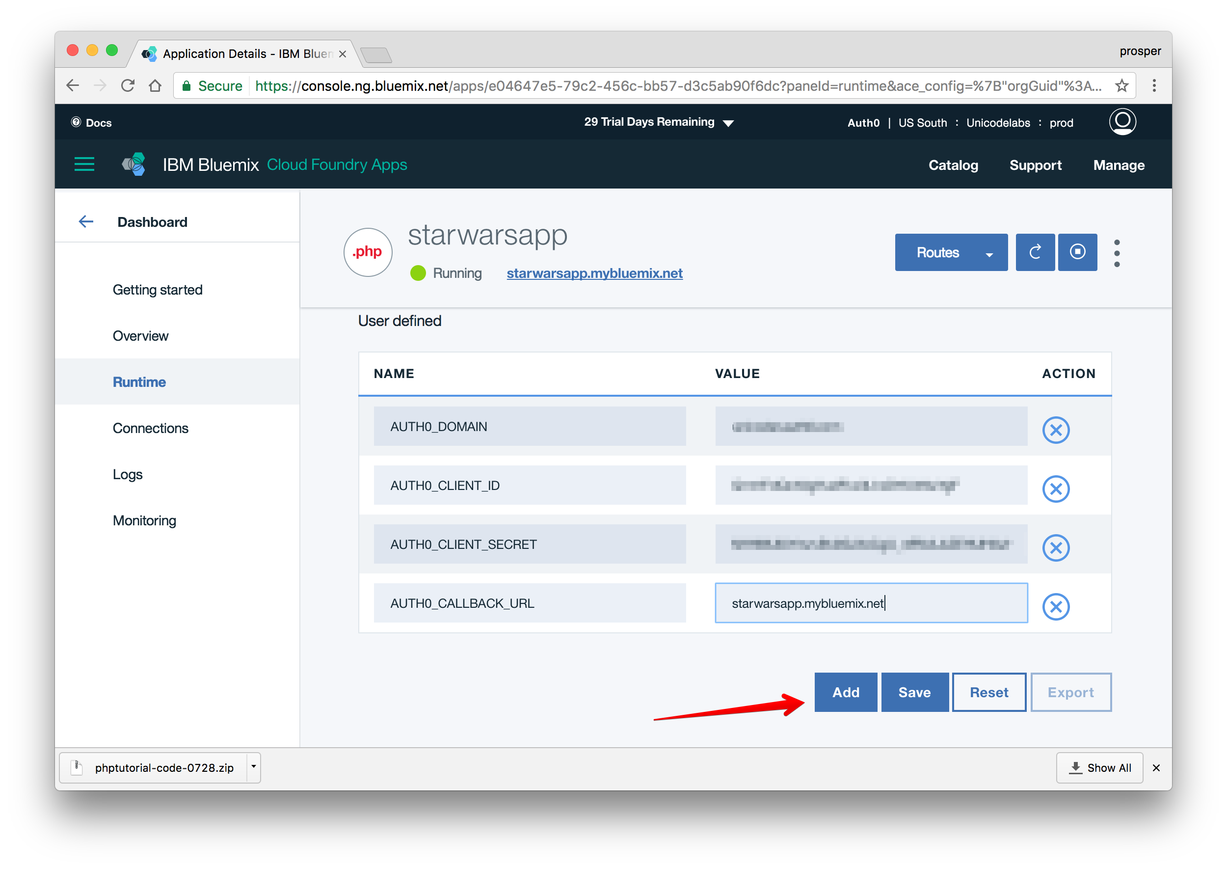The width and height of the screenshot is (1227, 869).
Task: Open Cloud Foundry Apps link
Action: tap(337, 165)
